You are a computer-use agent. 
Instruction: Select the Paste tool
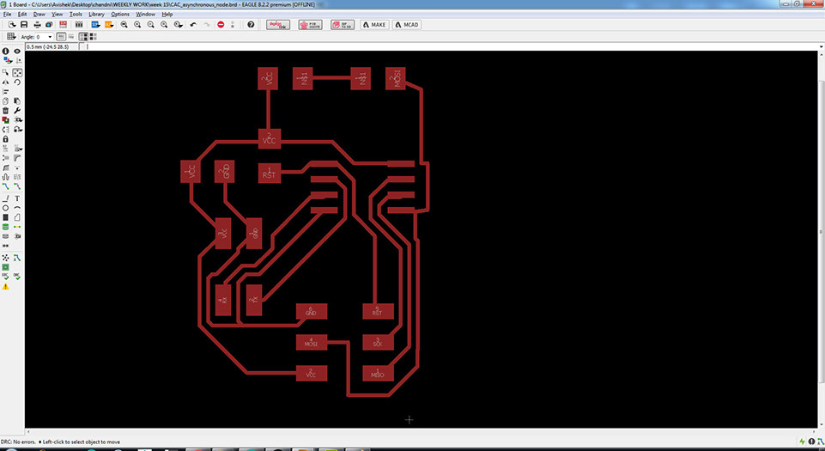pyautogui.click(x=17, y=101)
